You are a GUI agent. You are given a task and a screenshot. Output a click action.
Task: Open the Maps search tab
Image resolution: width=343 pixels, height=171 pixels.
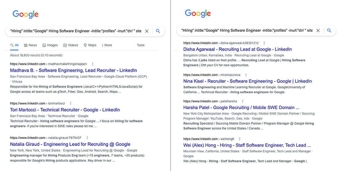[90, 45]
